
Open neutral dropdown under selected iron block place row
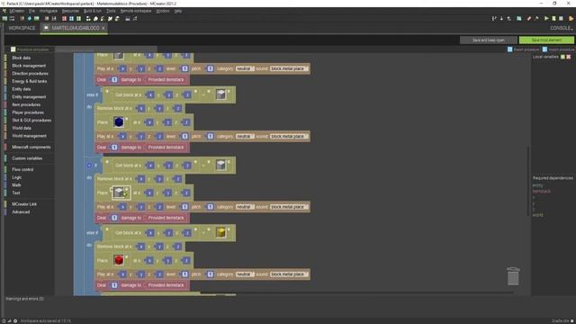click(245, 207)
